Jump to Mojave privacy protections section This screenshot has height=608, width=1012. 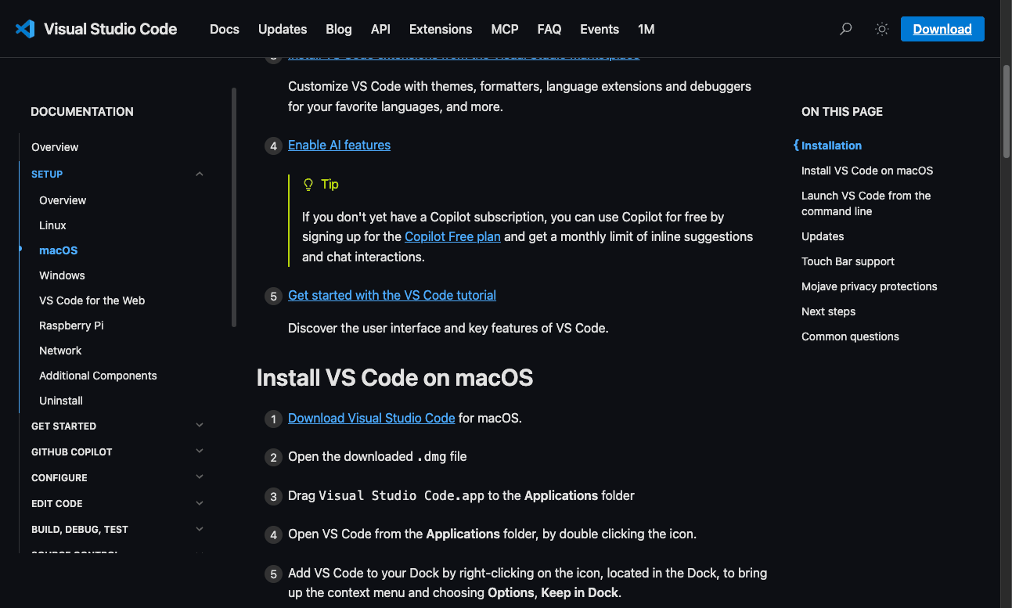click(x=869, y=286)
